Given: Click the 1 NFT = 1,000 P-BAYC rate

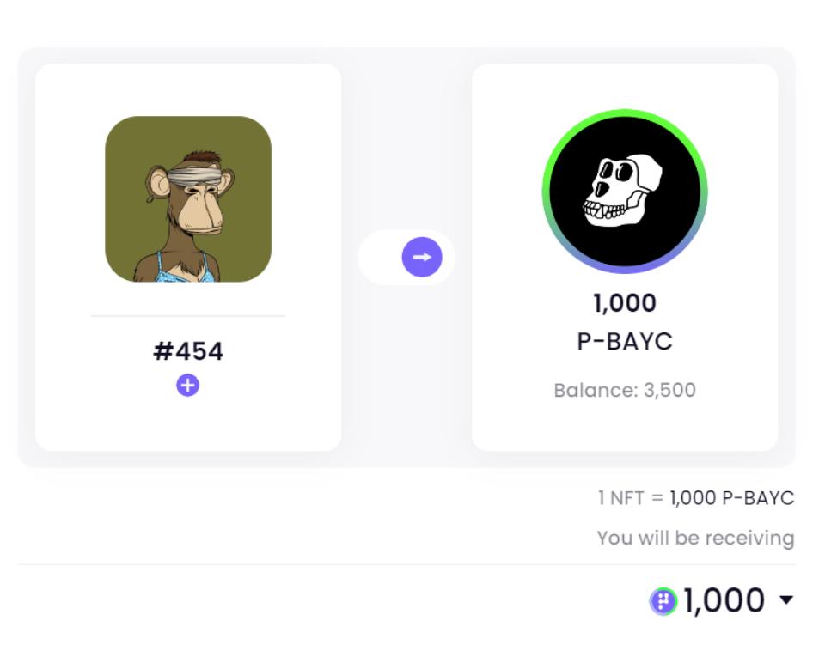Looking at the screenshot, I should tap(695, 497).
